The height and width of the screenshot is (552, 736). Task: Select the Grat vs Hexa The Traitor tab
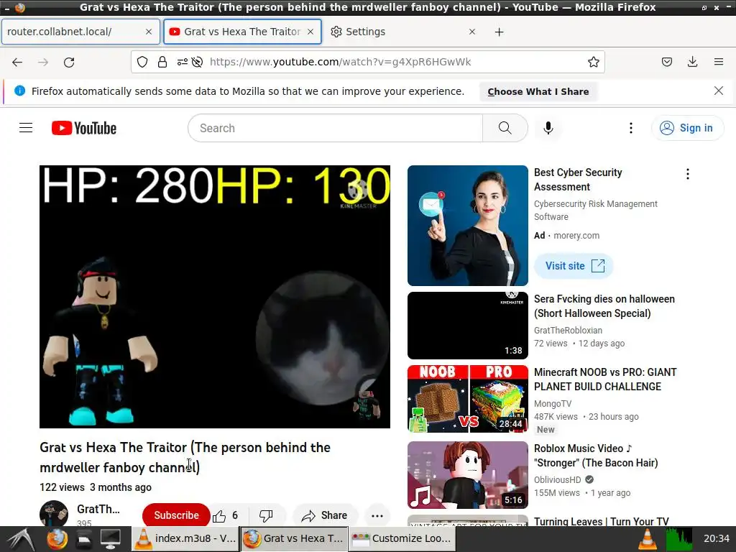(243, 32)
